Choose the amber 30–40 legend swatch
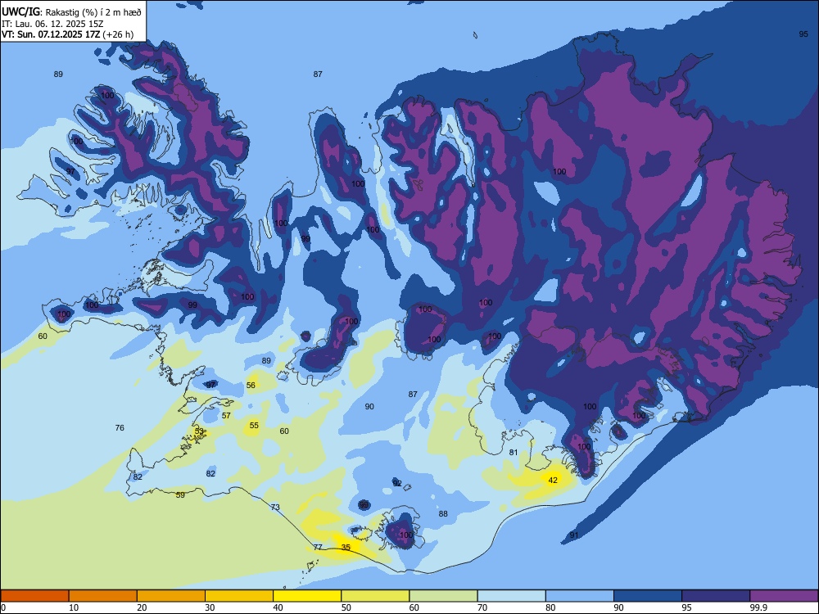Screen dimensions: 819x614 pyautogui.click(x=239, y=596)
